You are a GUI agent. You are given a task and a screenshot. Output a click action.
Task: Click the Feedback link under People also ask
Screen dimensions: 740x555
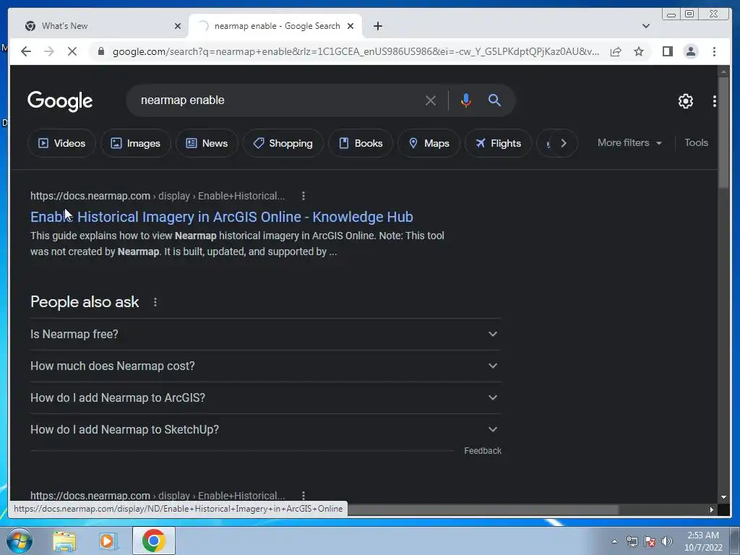pos(482,451)
